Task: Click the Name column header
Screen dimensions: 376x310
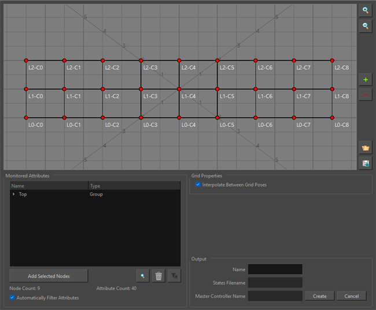Action: [49, 186]
